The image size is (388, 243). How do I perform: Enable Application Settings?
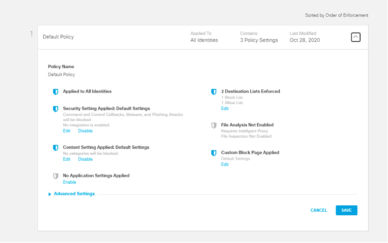click(x=70, y=182)
